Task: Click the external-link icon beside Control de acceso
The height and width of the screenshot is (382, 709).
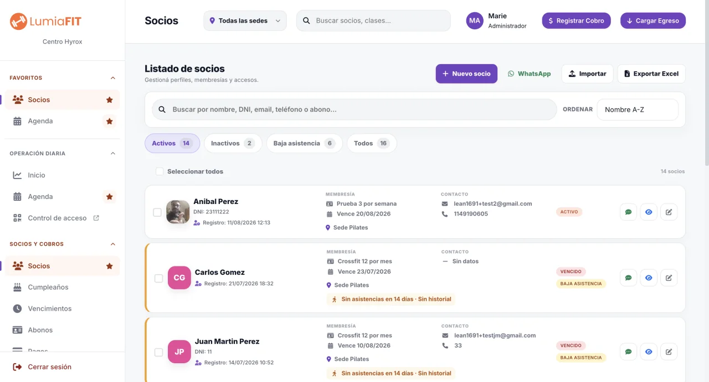Action: coord(96,218)
